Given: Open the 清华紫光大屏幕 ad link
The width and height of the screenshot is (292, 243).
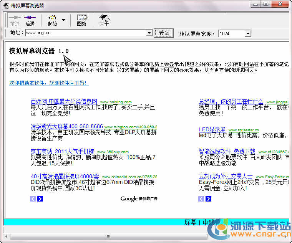Looking at the screenshot, I should (x=66, y=126).
